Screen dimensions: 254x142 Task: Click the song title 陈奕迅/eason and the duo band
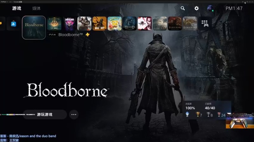coord(33,136)
